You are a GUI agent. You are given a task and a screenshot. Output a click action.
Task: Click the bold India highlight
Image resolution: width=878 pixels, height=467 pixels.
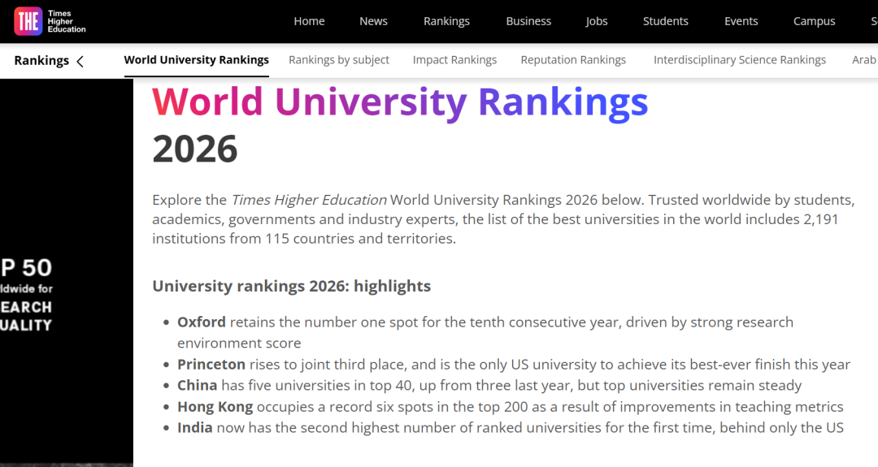[195, 427]
